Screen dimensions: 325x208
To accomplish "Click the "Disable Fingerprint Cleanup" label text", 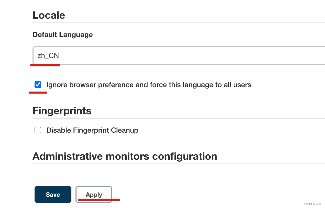I will 92,130.
